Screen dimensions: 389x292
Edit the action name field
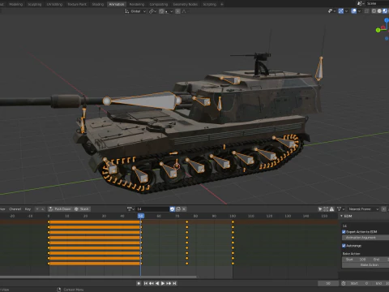coord(152,209)
